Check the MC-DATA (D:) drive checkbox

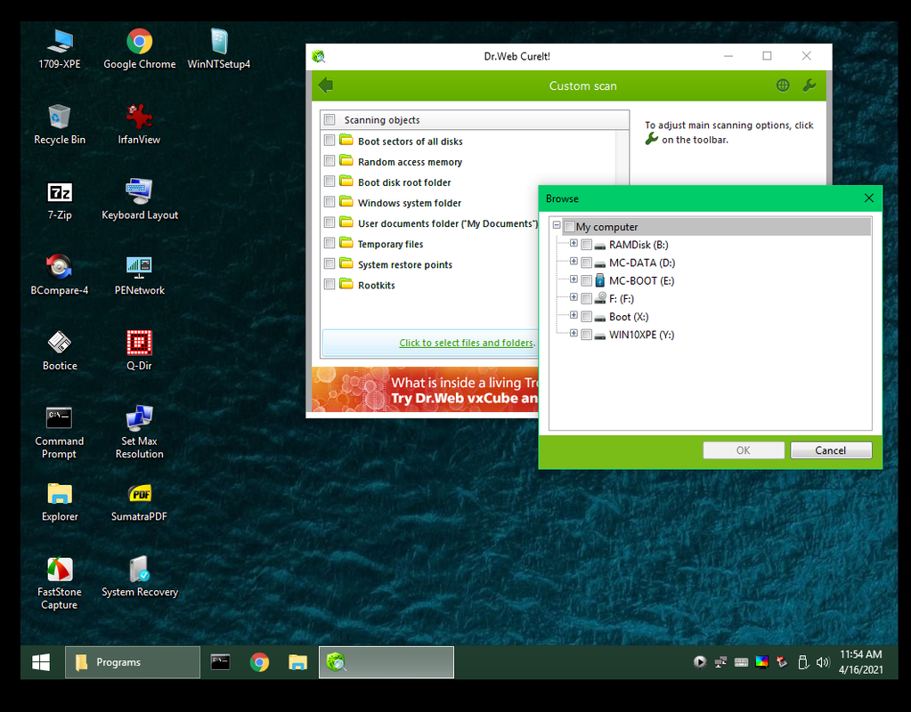click(x=587, y=263)
